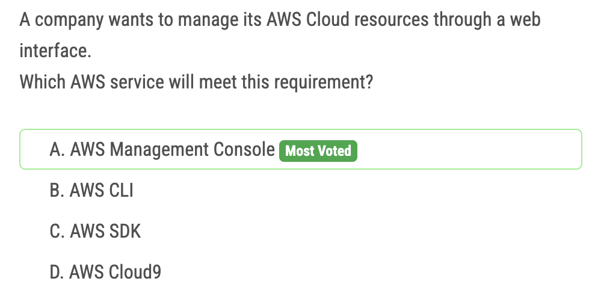Screen dimensions: 592x290
Task: Click the word "requirement?" in the question
Action: click(324, 82)
